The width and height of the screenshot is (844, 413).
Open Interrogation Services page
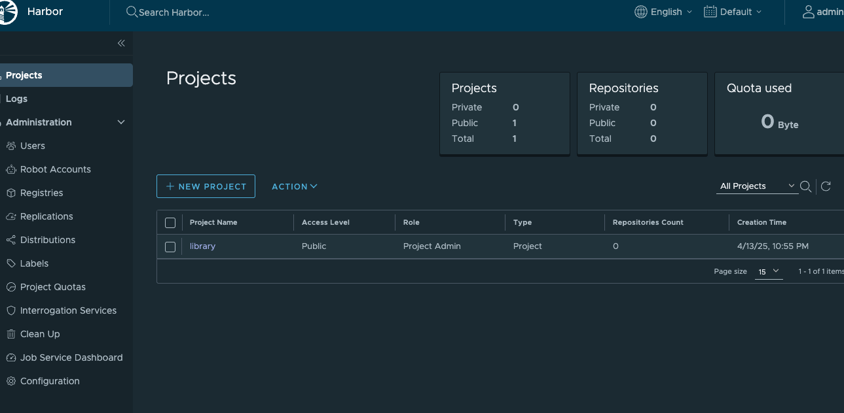pyautogui.click(x=68, y=310)
